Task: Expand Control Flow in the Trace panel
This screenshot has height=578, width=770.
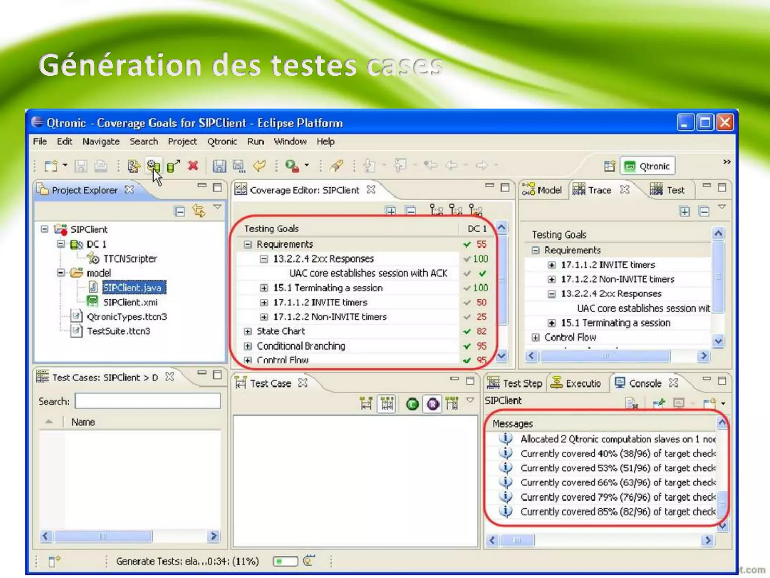Action: (535, 337)
